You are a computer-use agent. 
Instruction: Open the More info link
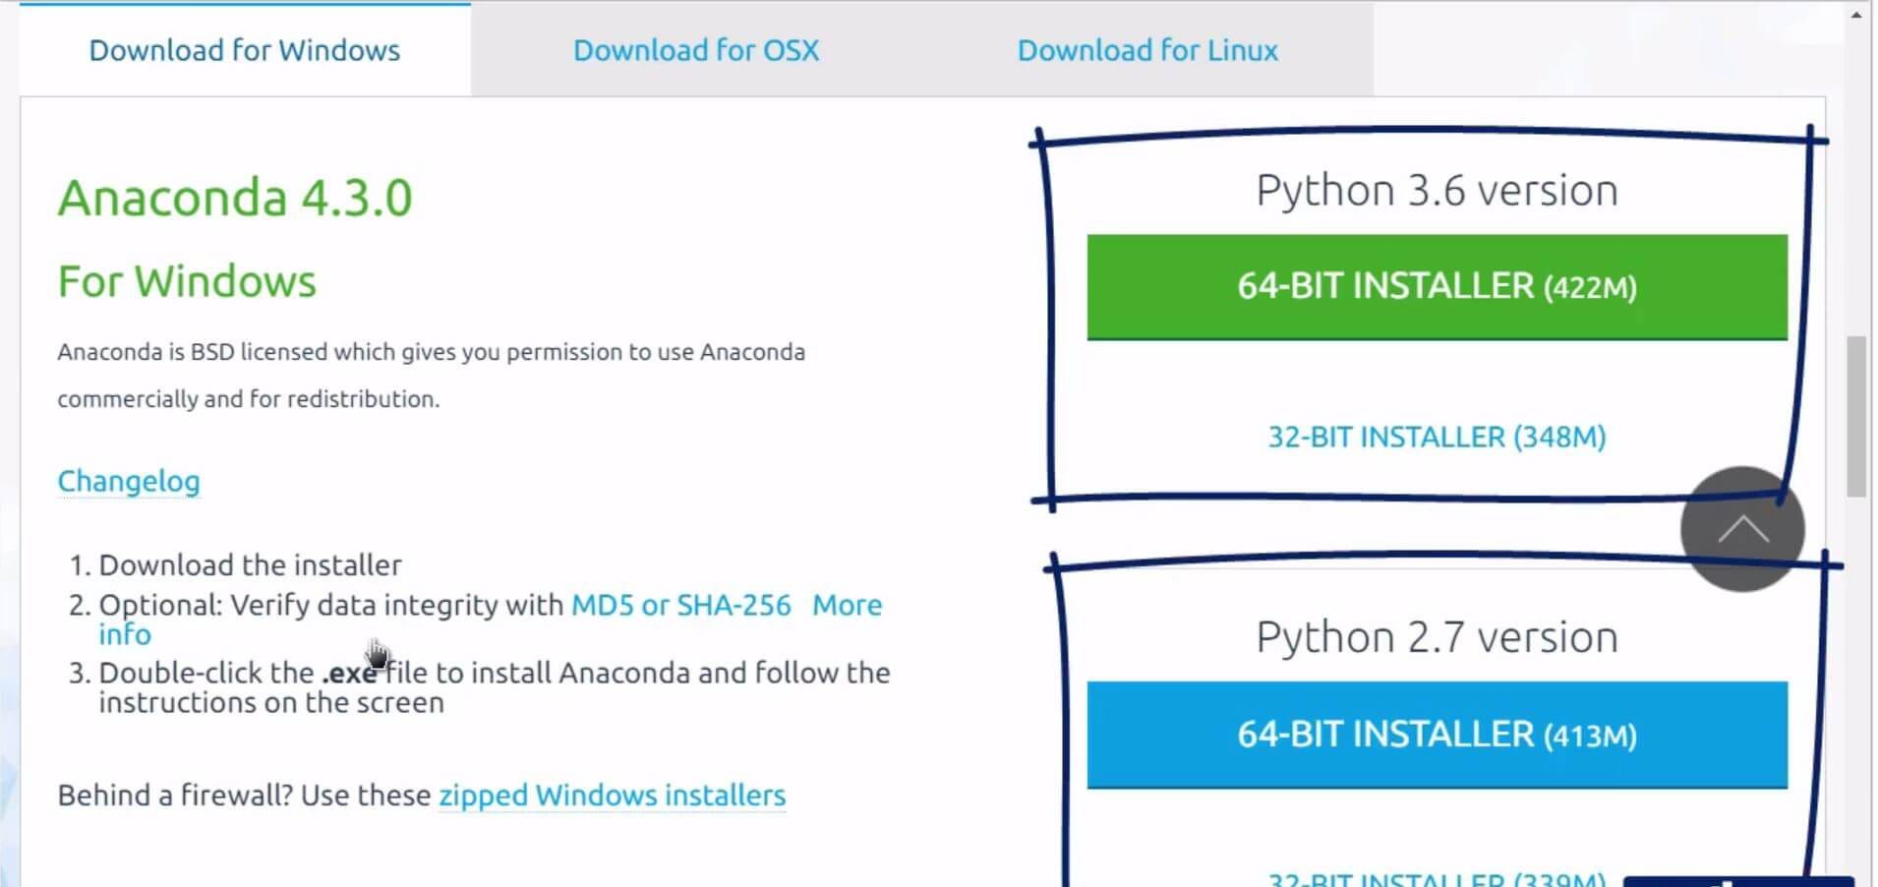click(x=848, y=605)
